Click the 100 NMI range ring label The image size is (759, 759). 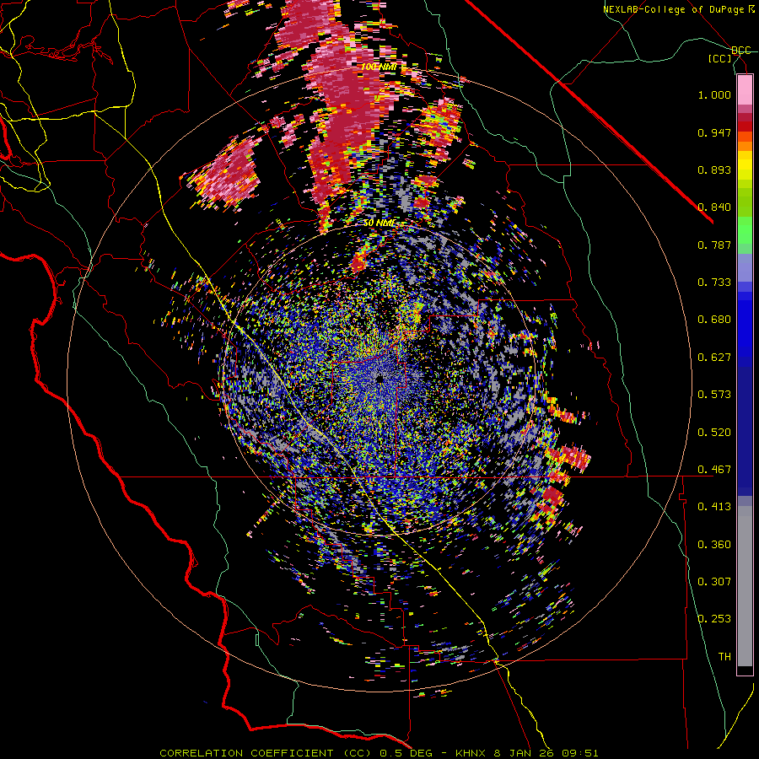(379, 67)
